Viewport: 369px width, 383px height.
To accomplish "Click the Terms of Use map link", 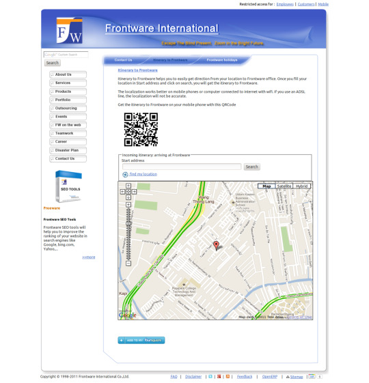I will [x=299, y=317].
